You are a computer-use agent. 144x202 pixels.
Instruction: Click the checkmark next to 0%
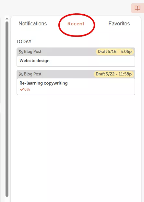(x=22, y=89)
